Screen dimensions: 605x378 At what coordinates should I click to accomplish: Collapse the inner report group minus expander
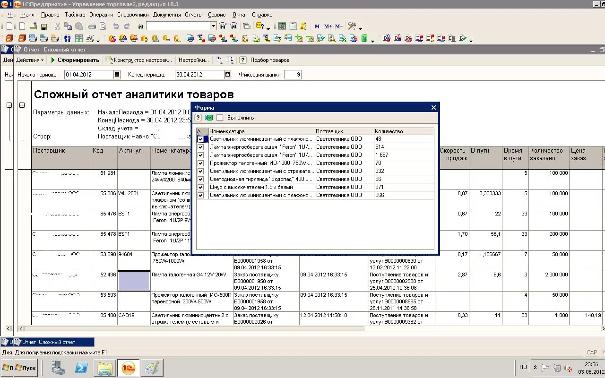pos(22,105)
